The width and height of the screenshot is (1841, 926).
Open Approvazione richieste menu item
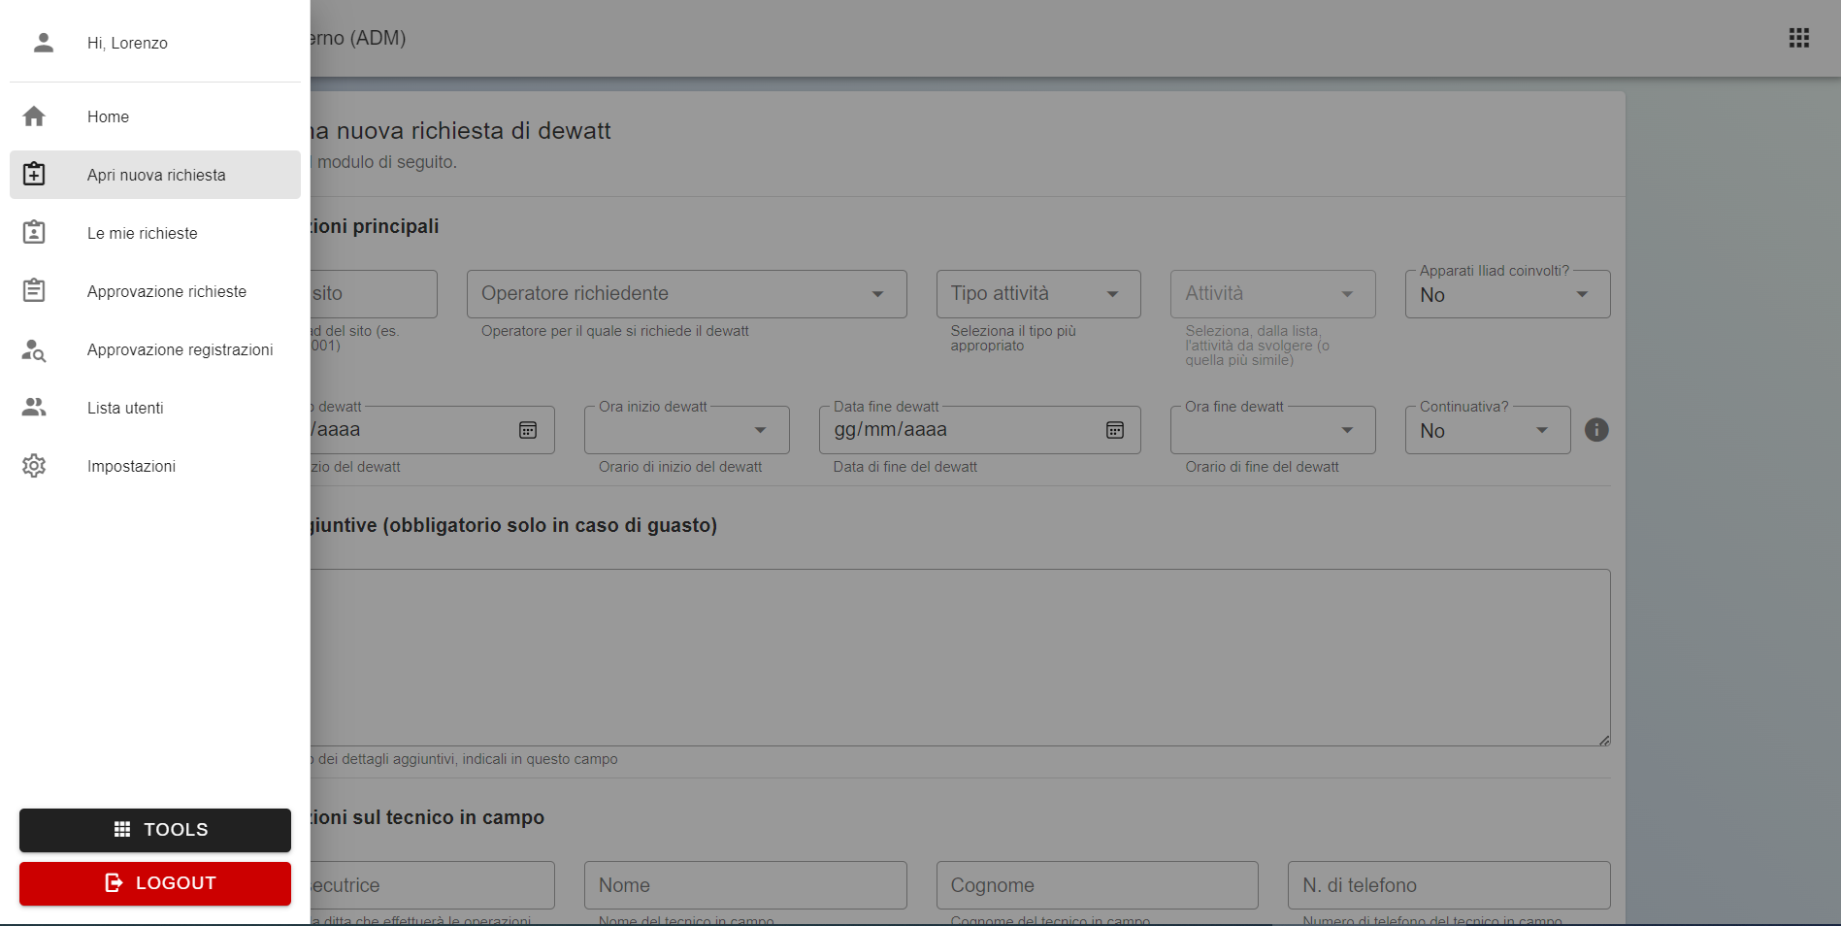coord(155,291)
